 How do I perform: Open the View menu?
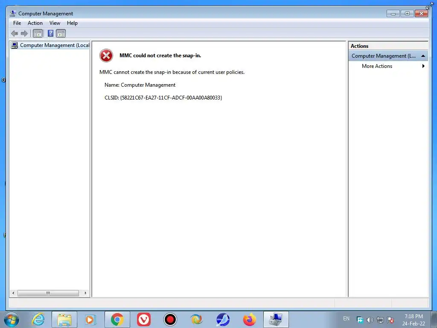point(55,23)
